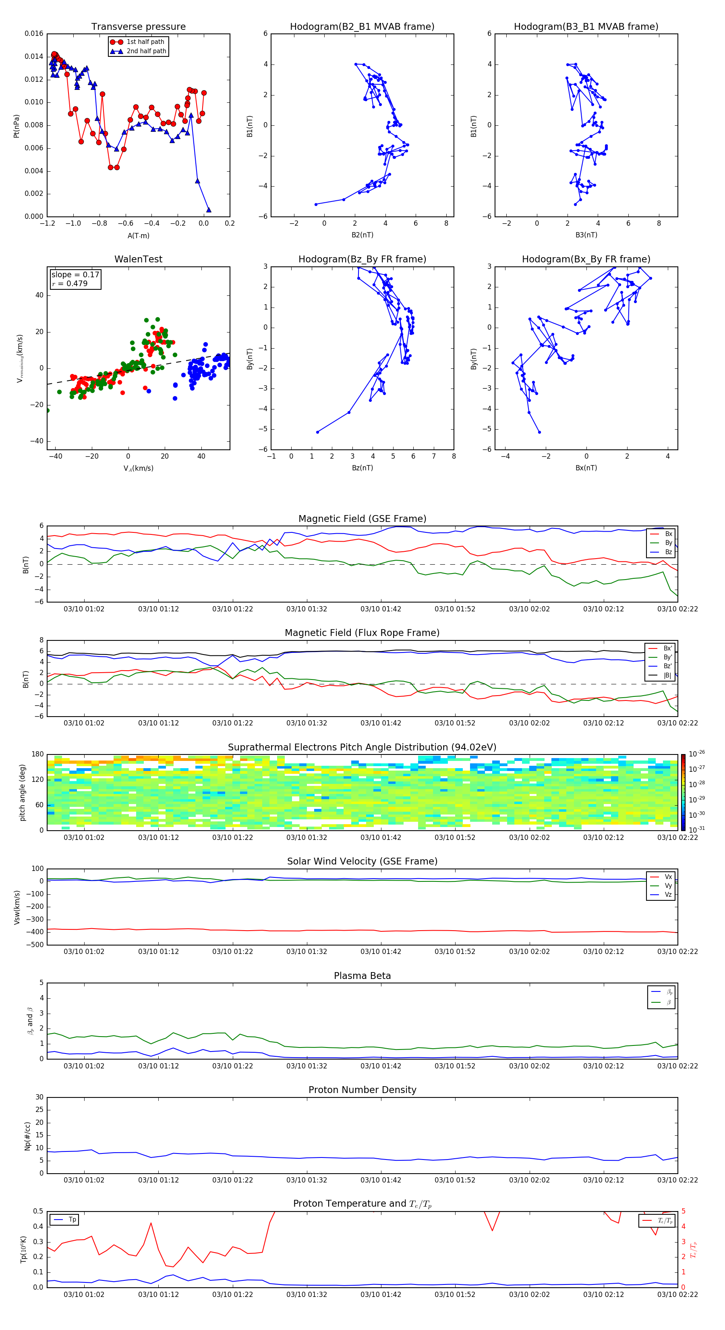725x1330 pixels.
Task: Click the 03/10 02:22 tick under Proton Number Density
Action: click(677, 1180)
